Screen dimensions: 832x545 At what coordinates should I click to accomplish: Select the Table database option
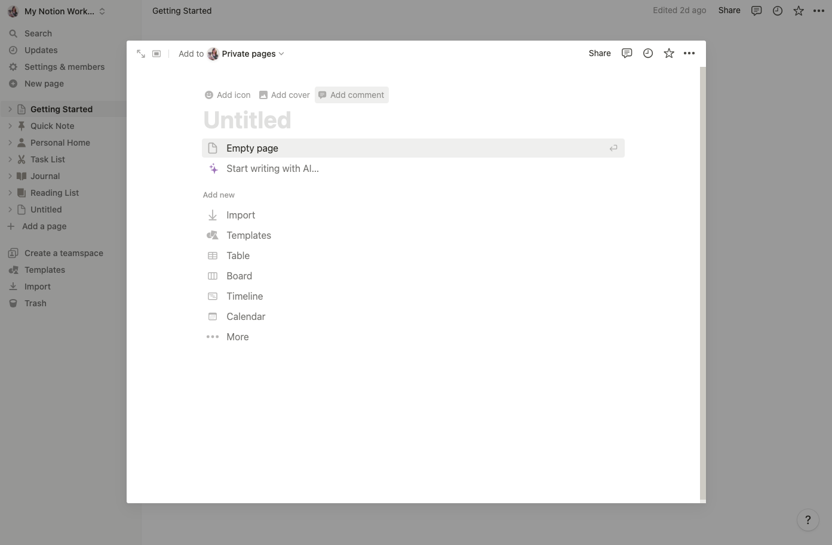point(413,256)
